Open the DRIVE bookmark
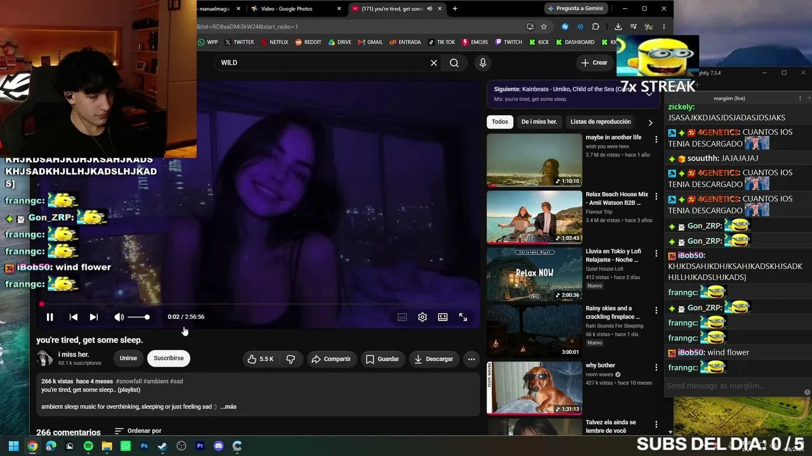 [x=339, y=42]
